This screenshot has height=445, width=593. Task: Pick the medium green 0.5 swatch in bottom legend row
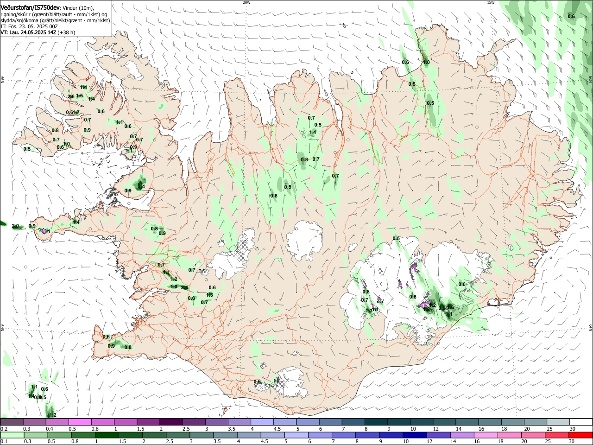[x=60, y=435]
